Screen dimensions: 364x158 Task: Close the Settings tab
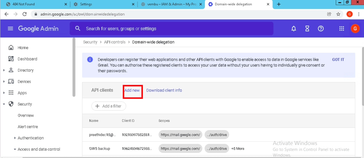click(x=133, y=4)
